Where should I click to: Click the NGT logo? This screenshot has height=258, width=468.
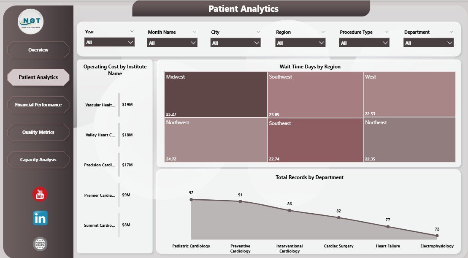(30, 21)
